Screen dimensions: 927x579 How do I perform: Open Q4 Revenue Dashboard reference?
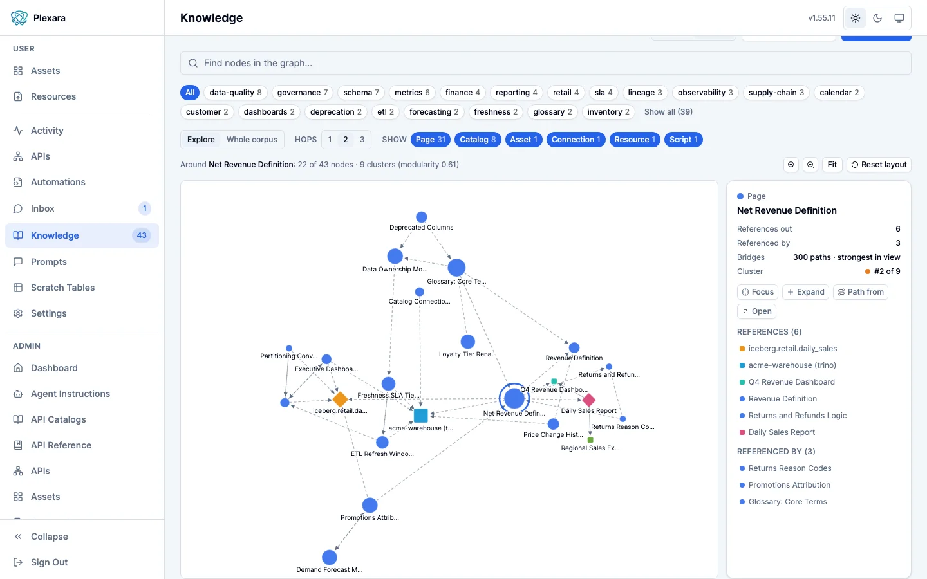pos(791,382)
